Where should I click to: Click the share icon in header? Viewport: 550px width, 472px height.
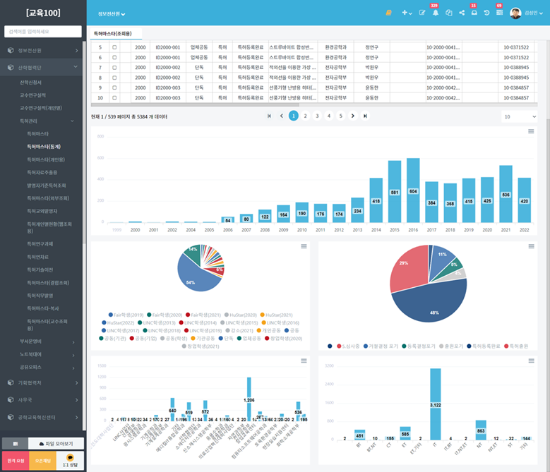pos(462,13)
